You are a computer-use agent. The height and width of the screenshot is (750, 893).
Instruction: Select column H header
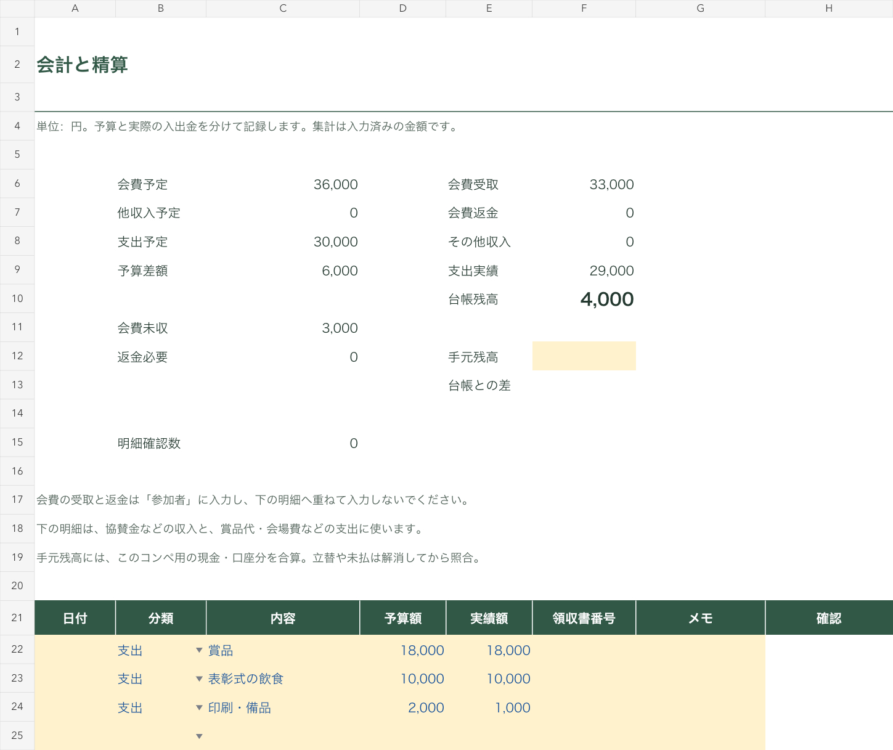(x=829, y=9)
